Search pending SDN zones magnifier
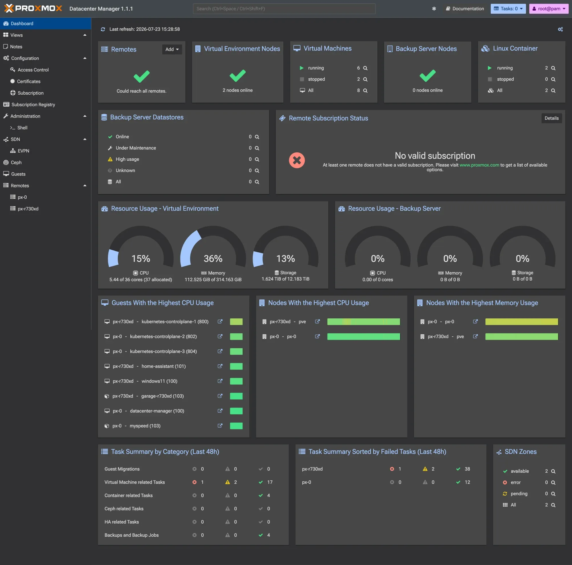The width and height of the screenshot is (572, 565). pyautogui.click(x=553, y=494)
